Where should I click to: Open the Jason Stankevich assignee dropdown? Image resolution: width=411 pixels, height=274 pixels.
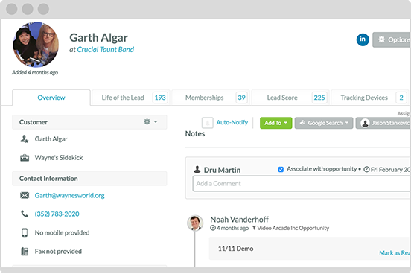[x=383, y=123]
